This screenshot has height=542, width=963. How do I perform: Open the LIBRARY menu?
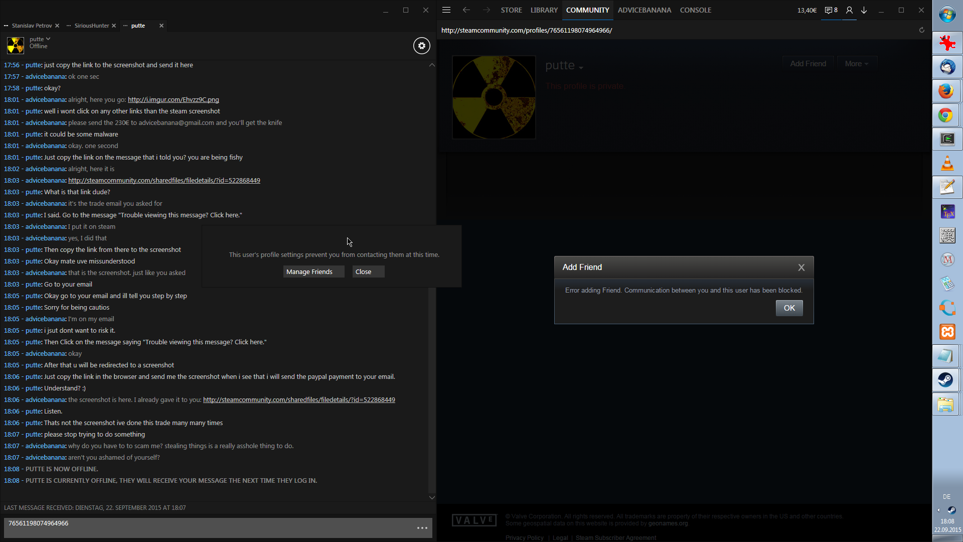click(x=544, y=10)
